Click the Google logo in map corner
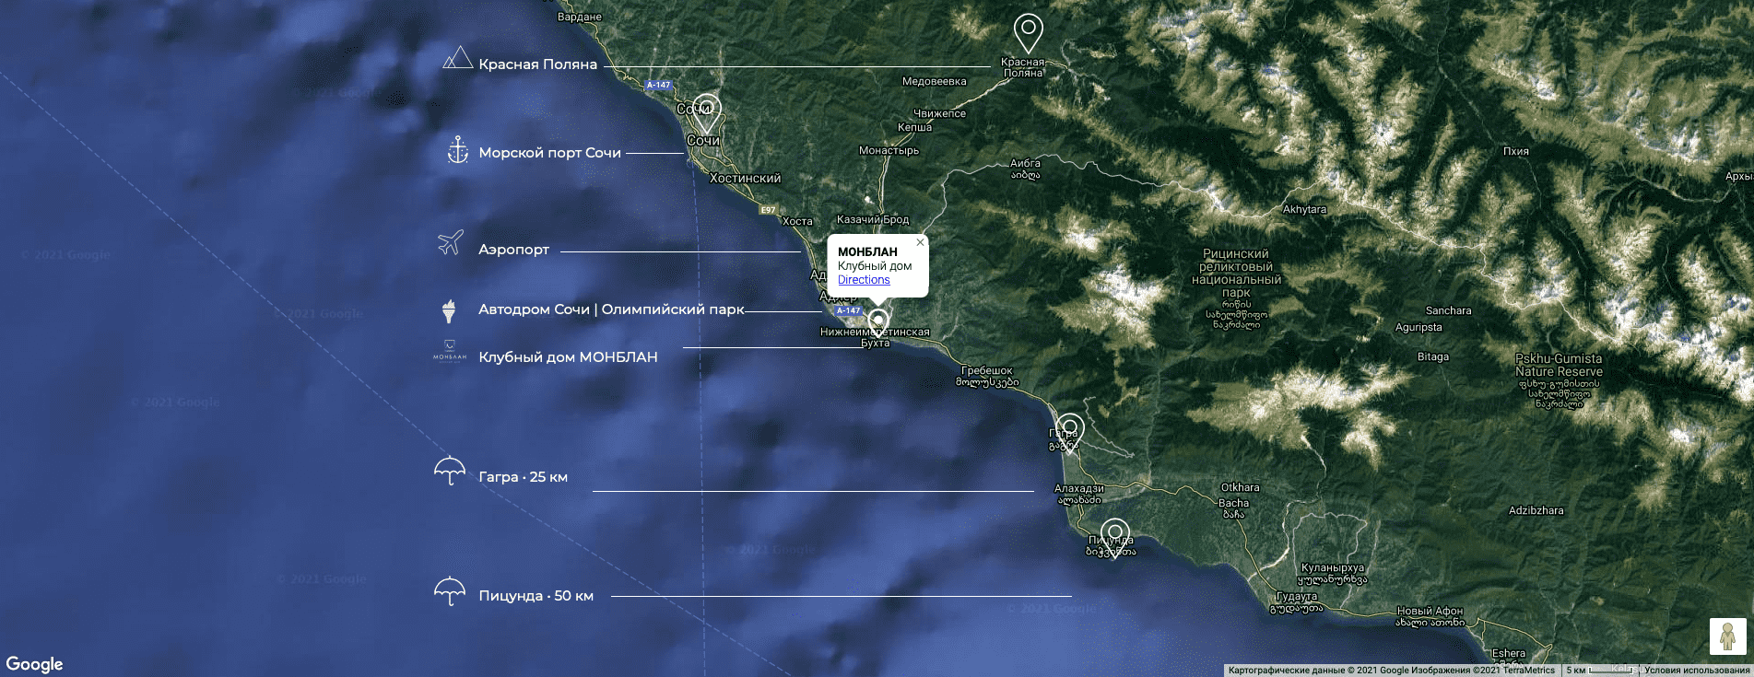This screenshot has height=677, width=1754. coord(34,664)
